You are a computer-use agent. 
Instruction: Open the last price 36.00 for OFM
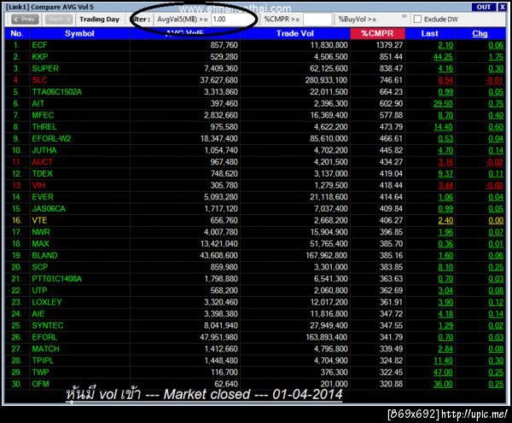coord(443,384)
